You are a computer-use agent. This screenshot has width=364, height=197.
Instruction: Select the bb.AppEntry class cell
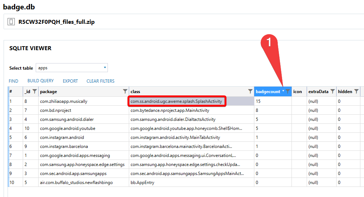click(192, 183)
